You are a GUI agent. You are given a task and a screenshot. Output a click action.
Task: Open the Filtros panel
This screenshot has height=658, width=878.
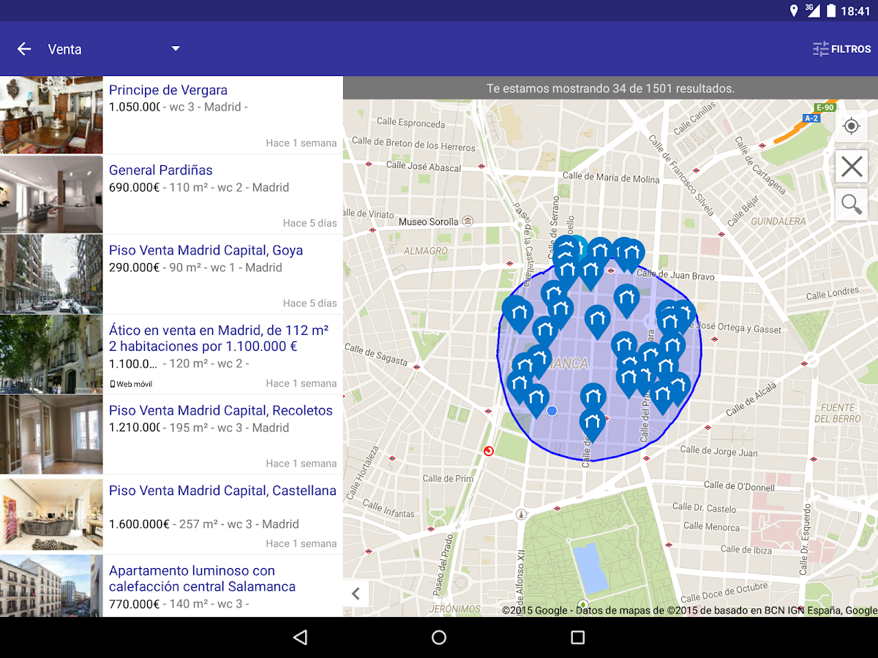(843, 48)
